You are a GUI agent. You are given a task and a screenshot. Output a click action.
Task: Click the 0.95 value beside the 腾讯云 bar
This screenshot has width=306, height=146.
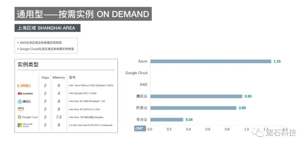pos(248,96)
